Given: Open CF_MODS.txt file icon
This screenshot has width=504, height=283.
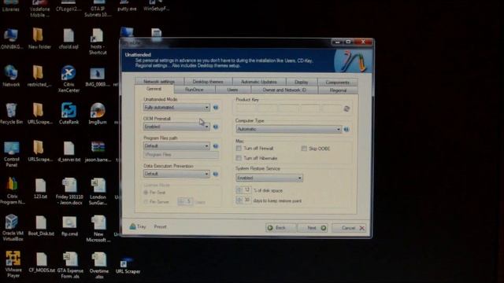Looking at the screenshot, I should pyautogui.click(x=42, y=263).
